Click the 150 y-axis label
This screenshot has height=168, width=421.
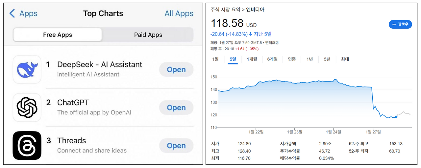(x=214, y=77)
